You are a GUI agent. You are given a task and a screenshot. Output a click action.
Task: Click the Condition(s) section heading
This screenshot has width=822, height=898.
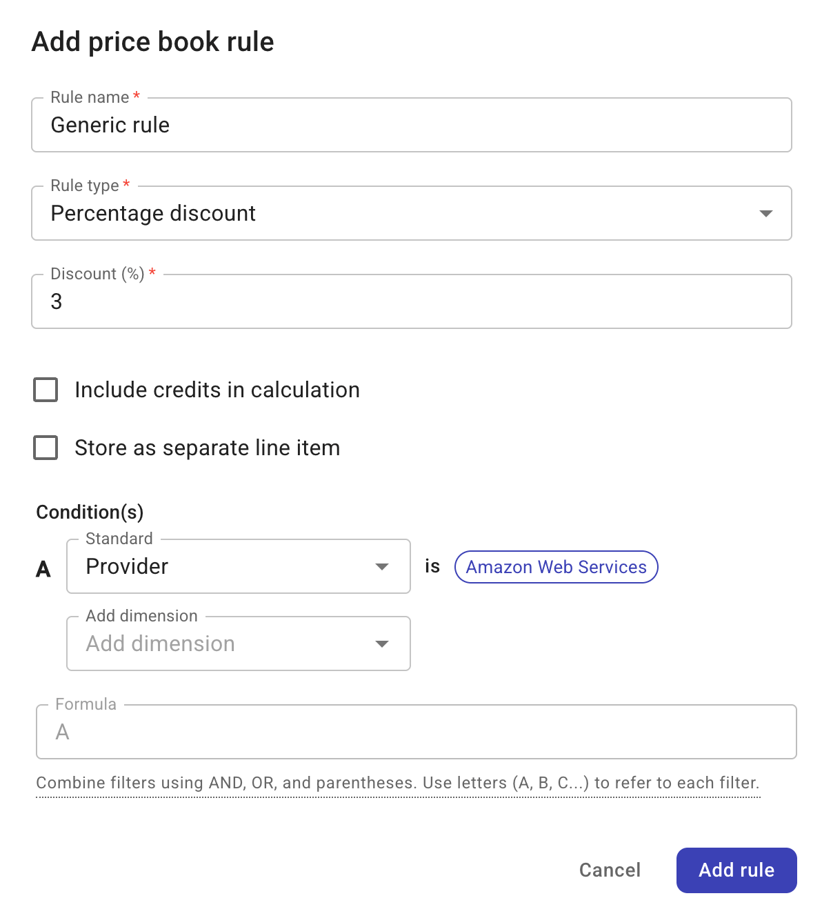[90, 512]
